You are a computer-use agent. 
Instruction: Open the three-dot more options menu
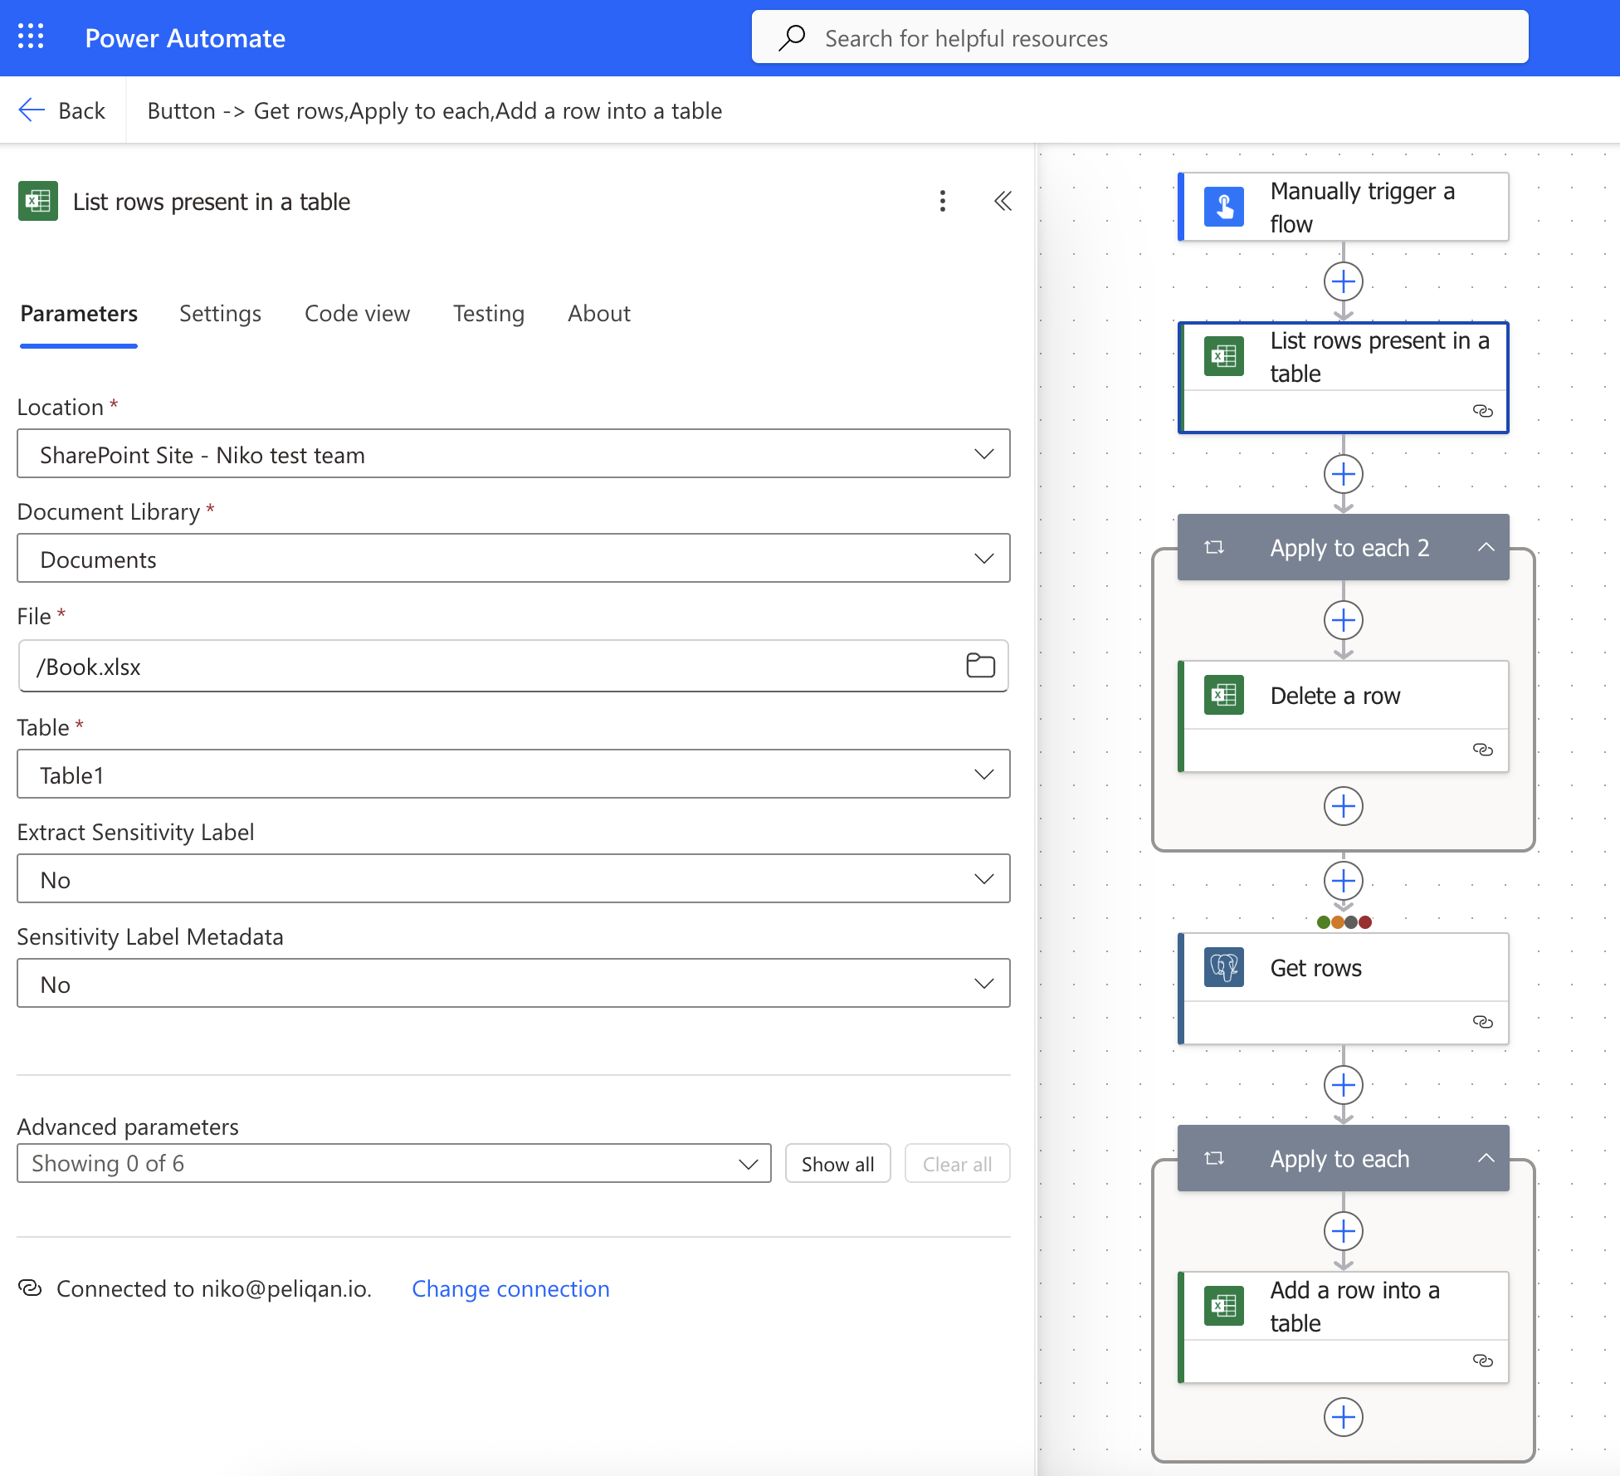[943, 201]
